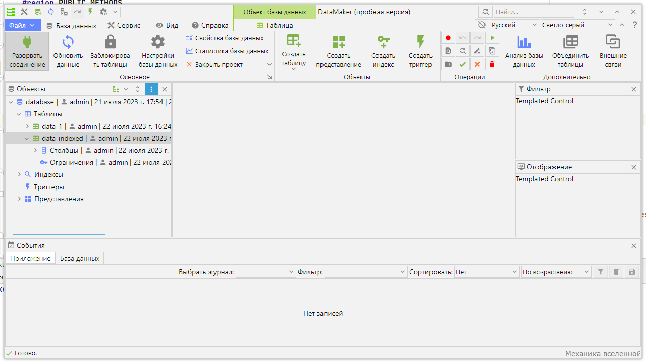Expand the Столбцы node
The height and width of the screenshot is (363, 646).
36,151
